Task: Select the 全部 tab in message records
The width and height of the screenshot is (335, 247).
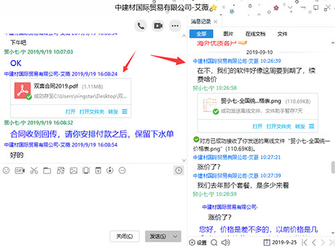Action: (x=201, y=34)
